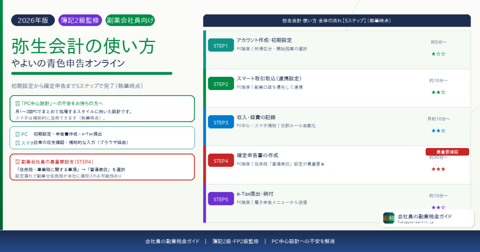This screenshot has width=480, height=252.
Task: Click star rating for STEP3 row
Action: 438,131
